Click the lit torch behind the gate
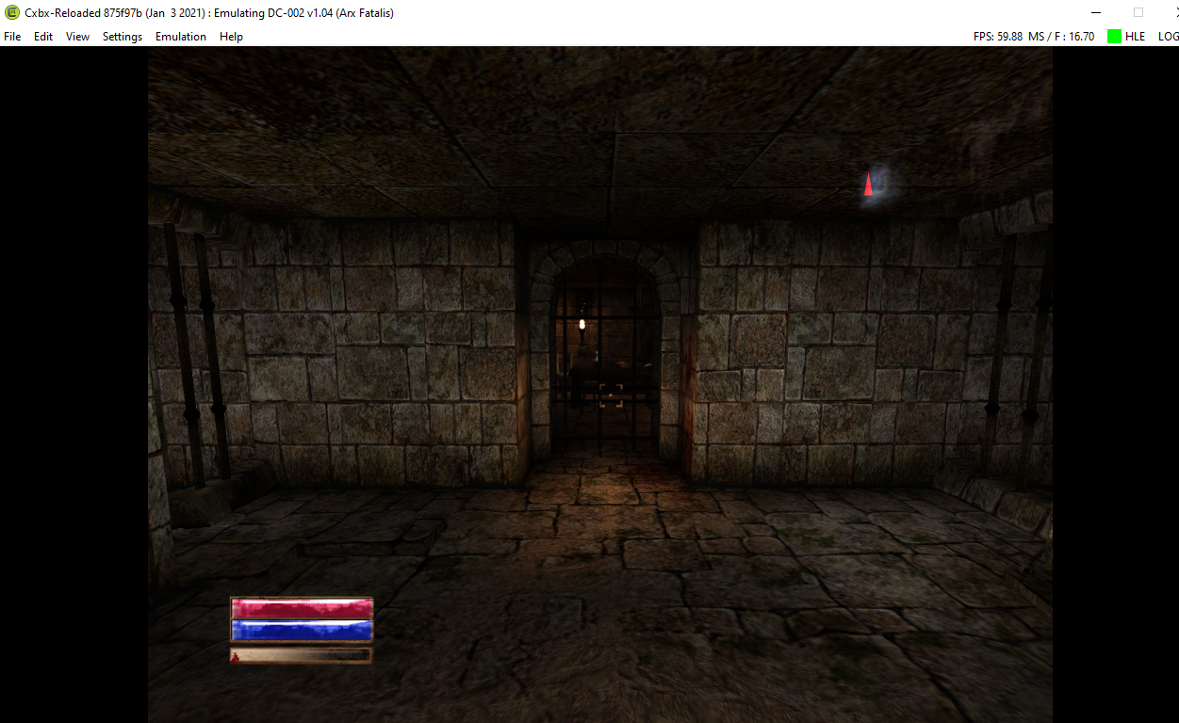The image size is (1179, 723). [581, 325]
